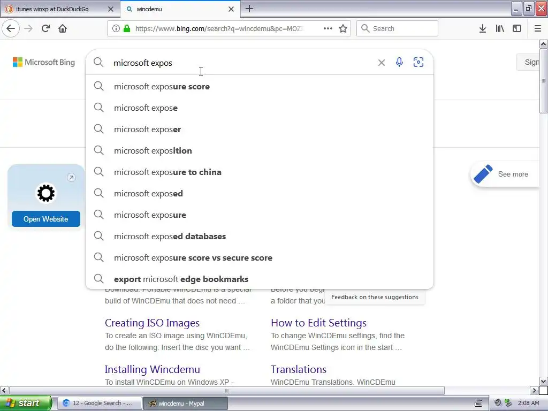Show site information icon in address bar
This screenshot has width=548, height=411.
(116, 28)
